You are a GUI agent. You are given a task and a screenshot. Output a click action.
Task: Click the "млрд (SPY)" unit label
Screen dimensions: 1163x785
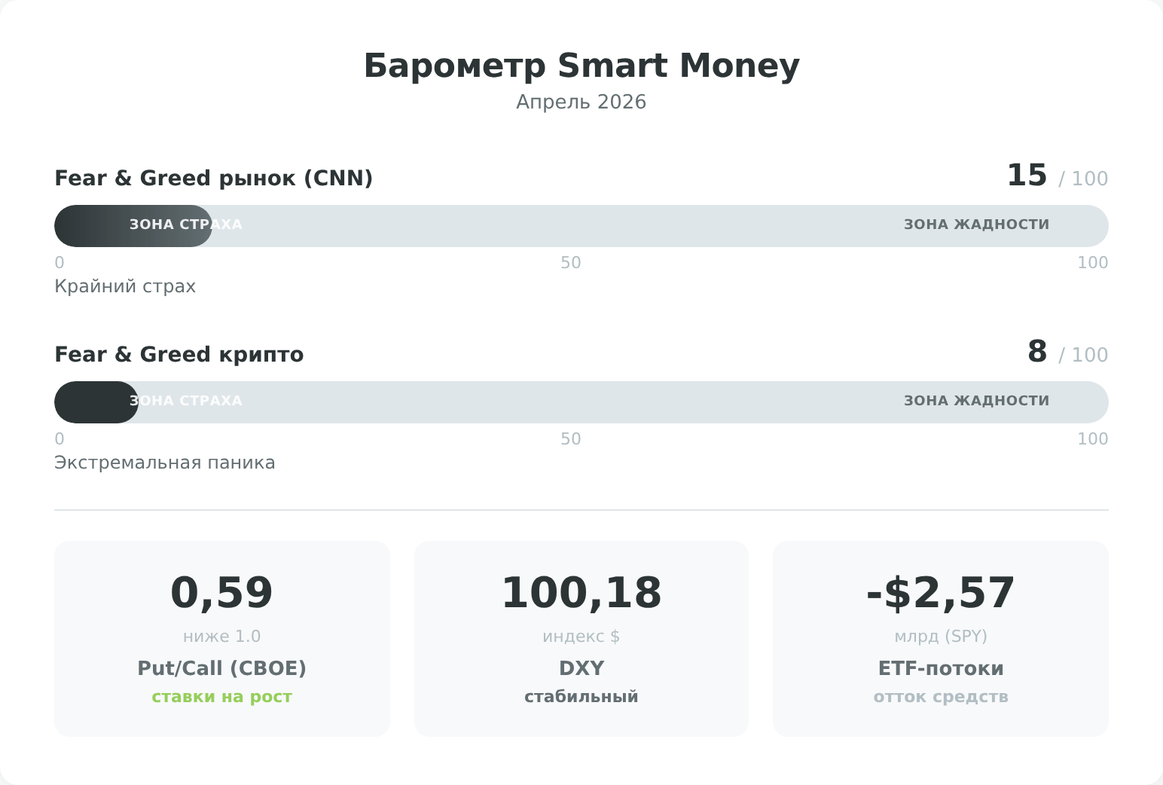coord(940,637)
